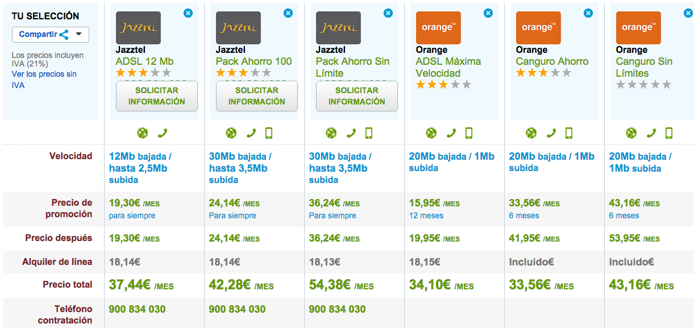Click the globe icon under ADSL Máxima Velocidad
The image size is (694, 328).
point(431,133)
